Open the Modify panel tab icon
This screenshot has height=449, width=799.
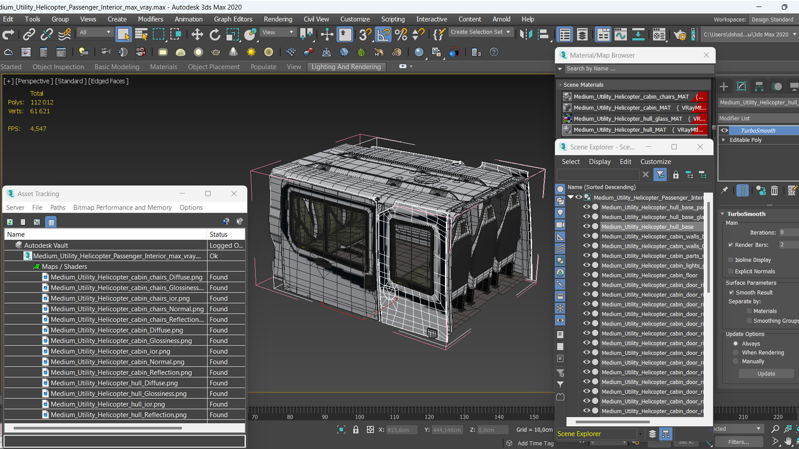coord(742,86)
